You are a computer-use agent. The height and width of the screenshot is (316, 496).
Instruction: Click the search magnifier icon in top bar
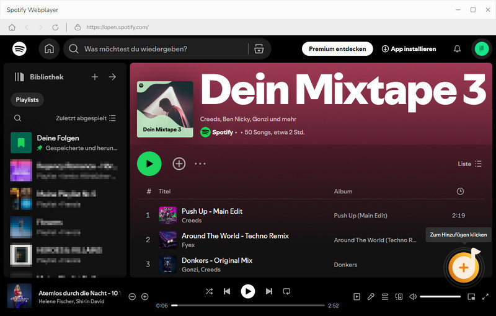(x=74, y=49)
